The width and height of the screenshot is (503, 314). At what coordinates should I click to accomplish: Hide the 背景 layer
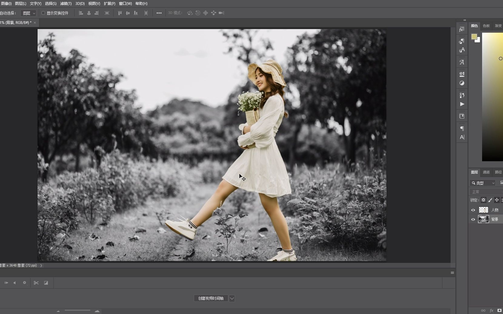tap(473, 220)
